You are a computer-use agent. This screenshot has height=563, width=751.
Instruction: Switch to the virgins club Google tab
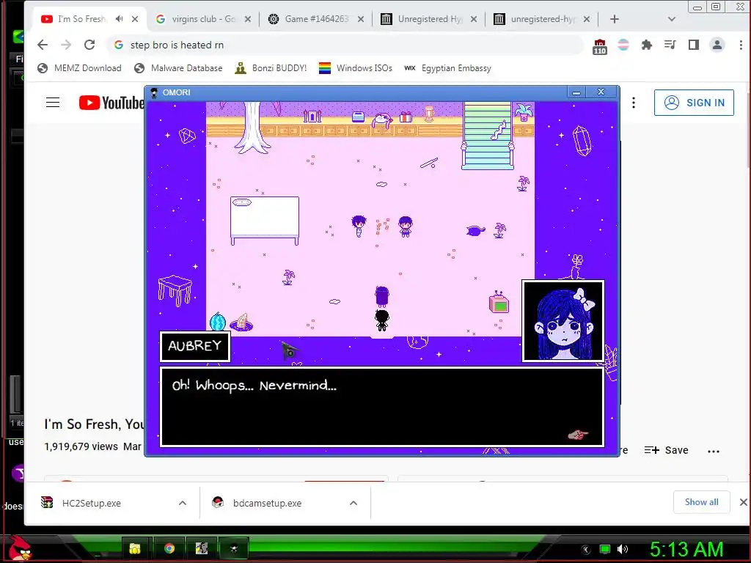tap(203, 19)
